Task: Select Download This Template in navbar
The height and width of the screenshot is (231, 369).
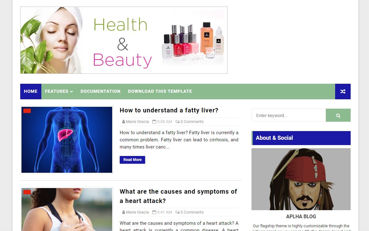Action: coord(160,92)
